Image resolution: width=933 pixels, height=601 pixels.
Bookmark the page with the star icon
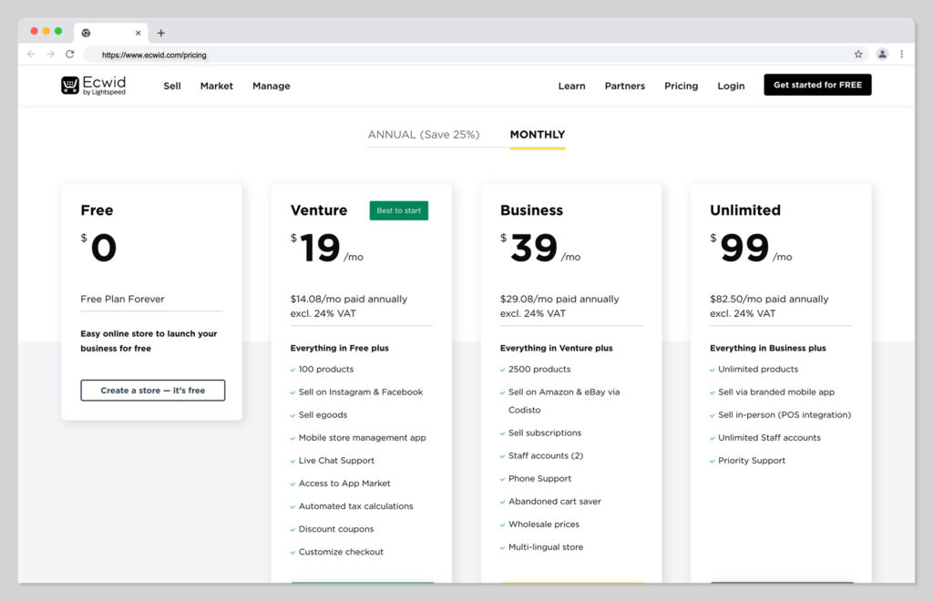click(x=858, y=55)
